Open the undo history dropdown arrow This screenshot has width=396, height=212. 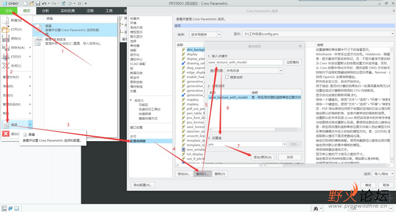49,4
